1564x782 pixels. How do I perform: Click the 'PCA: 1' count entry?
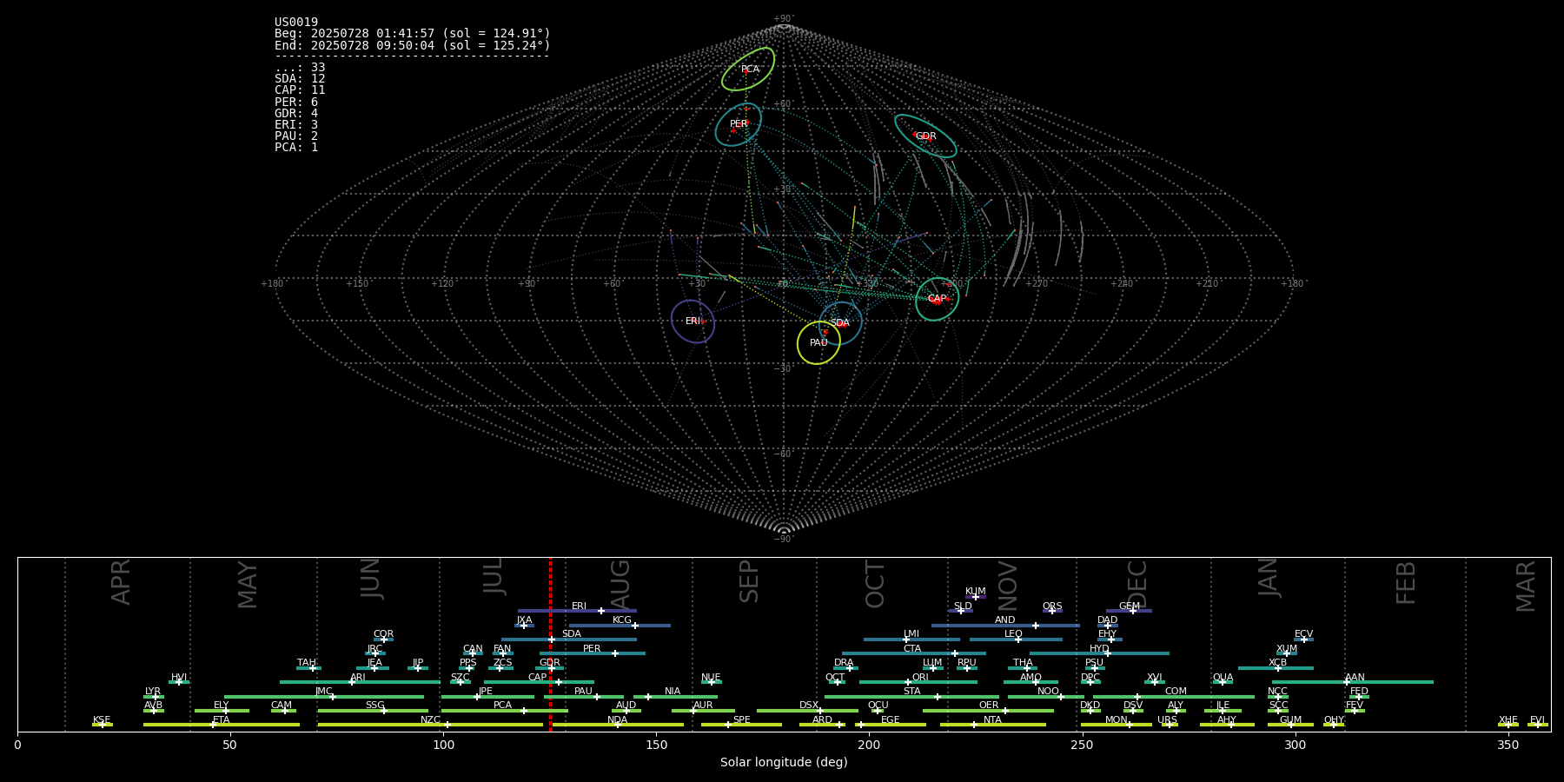296,148
